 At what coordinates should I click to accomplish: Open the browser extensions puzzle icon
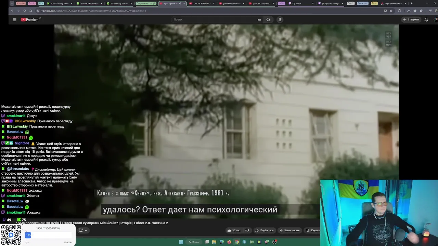click(x=400, y=11)
